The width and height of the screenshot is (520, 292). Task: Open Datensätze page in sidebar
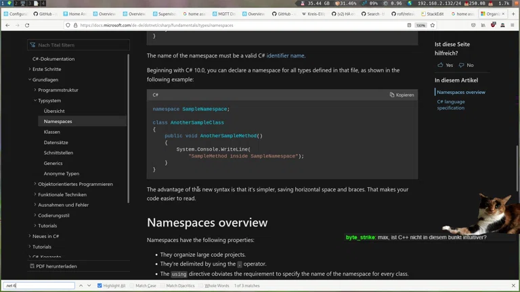click(56, 143)
